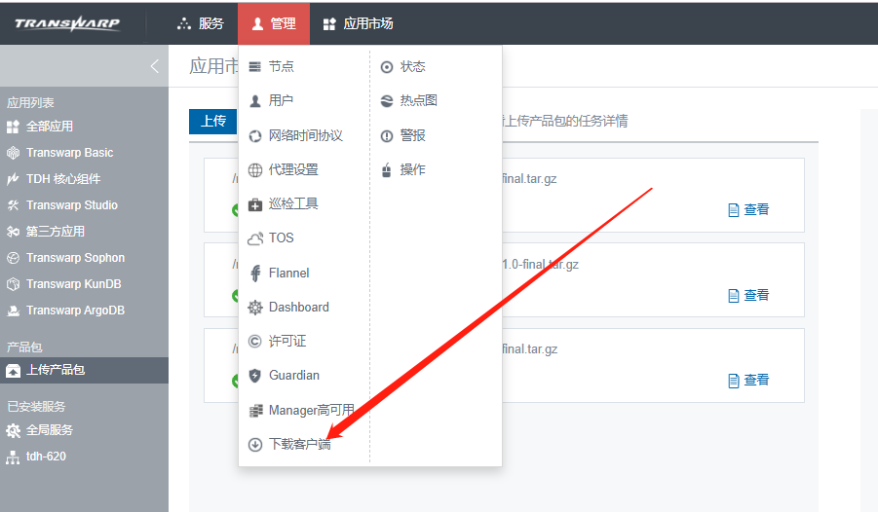Click the toolkit icon beside 巡检工具
Viewport: 878px width, 512px height.
point(255,204)
